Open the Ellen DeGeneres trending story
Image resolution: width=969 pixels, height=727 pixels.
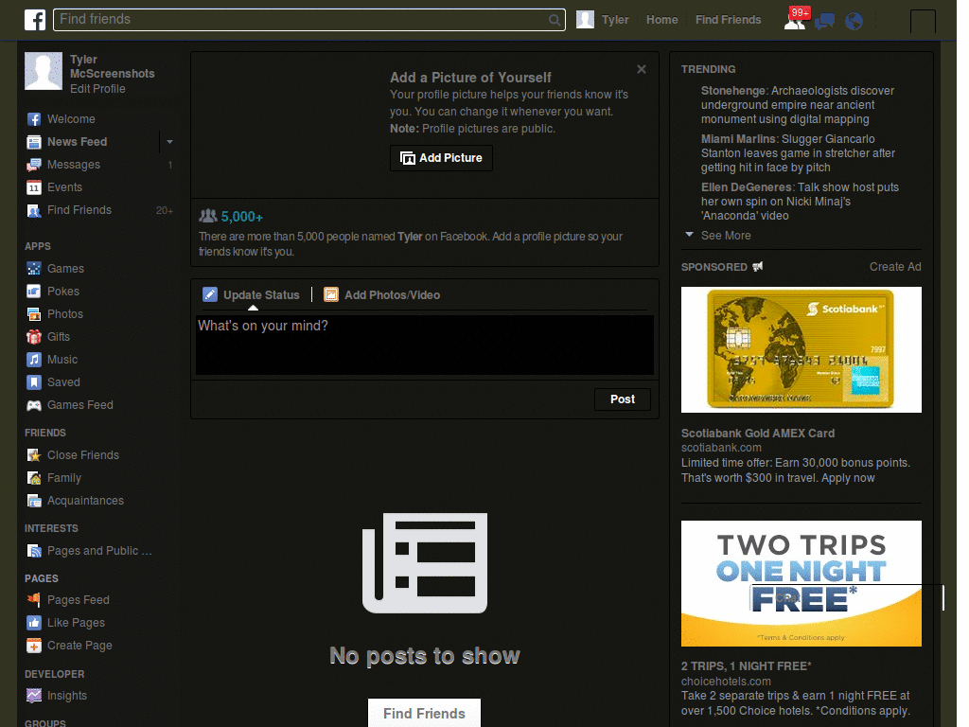coord(800,202)
